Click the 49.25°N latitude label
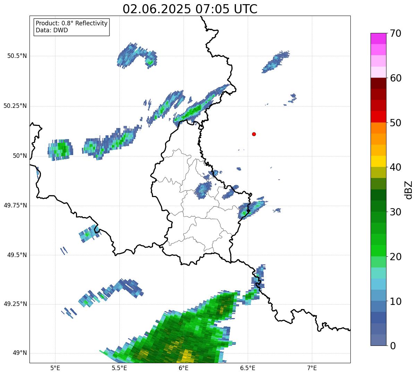Screen dimensions: 417x375 (x=15, y=304)
